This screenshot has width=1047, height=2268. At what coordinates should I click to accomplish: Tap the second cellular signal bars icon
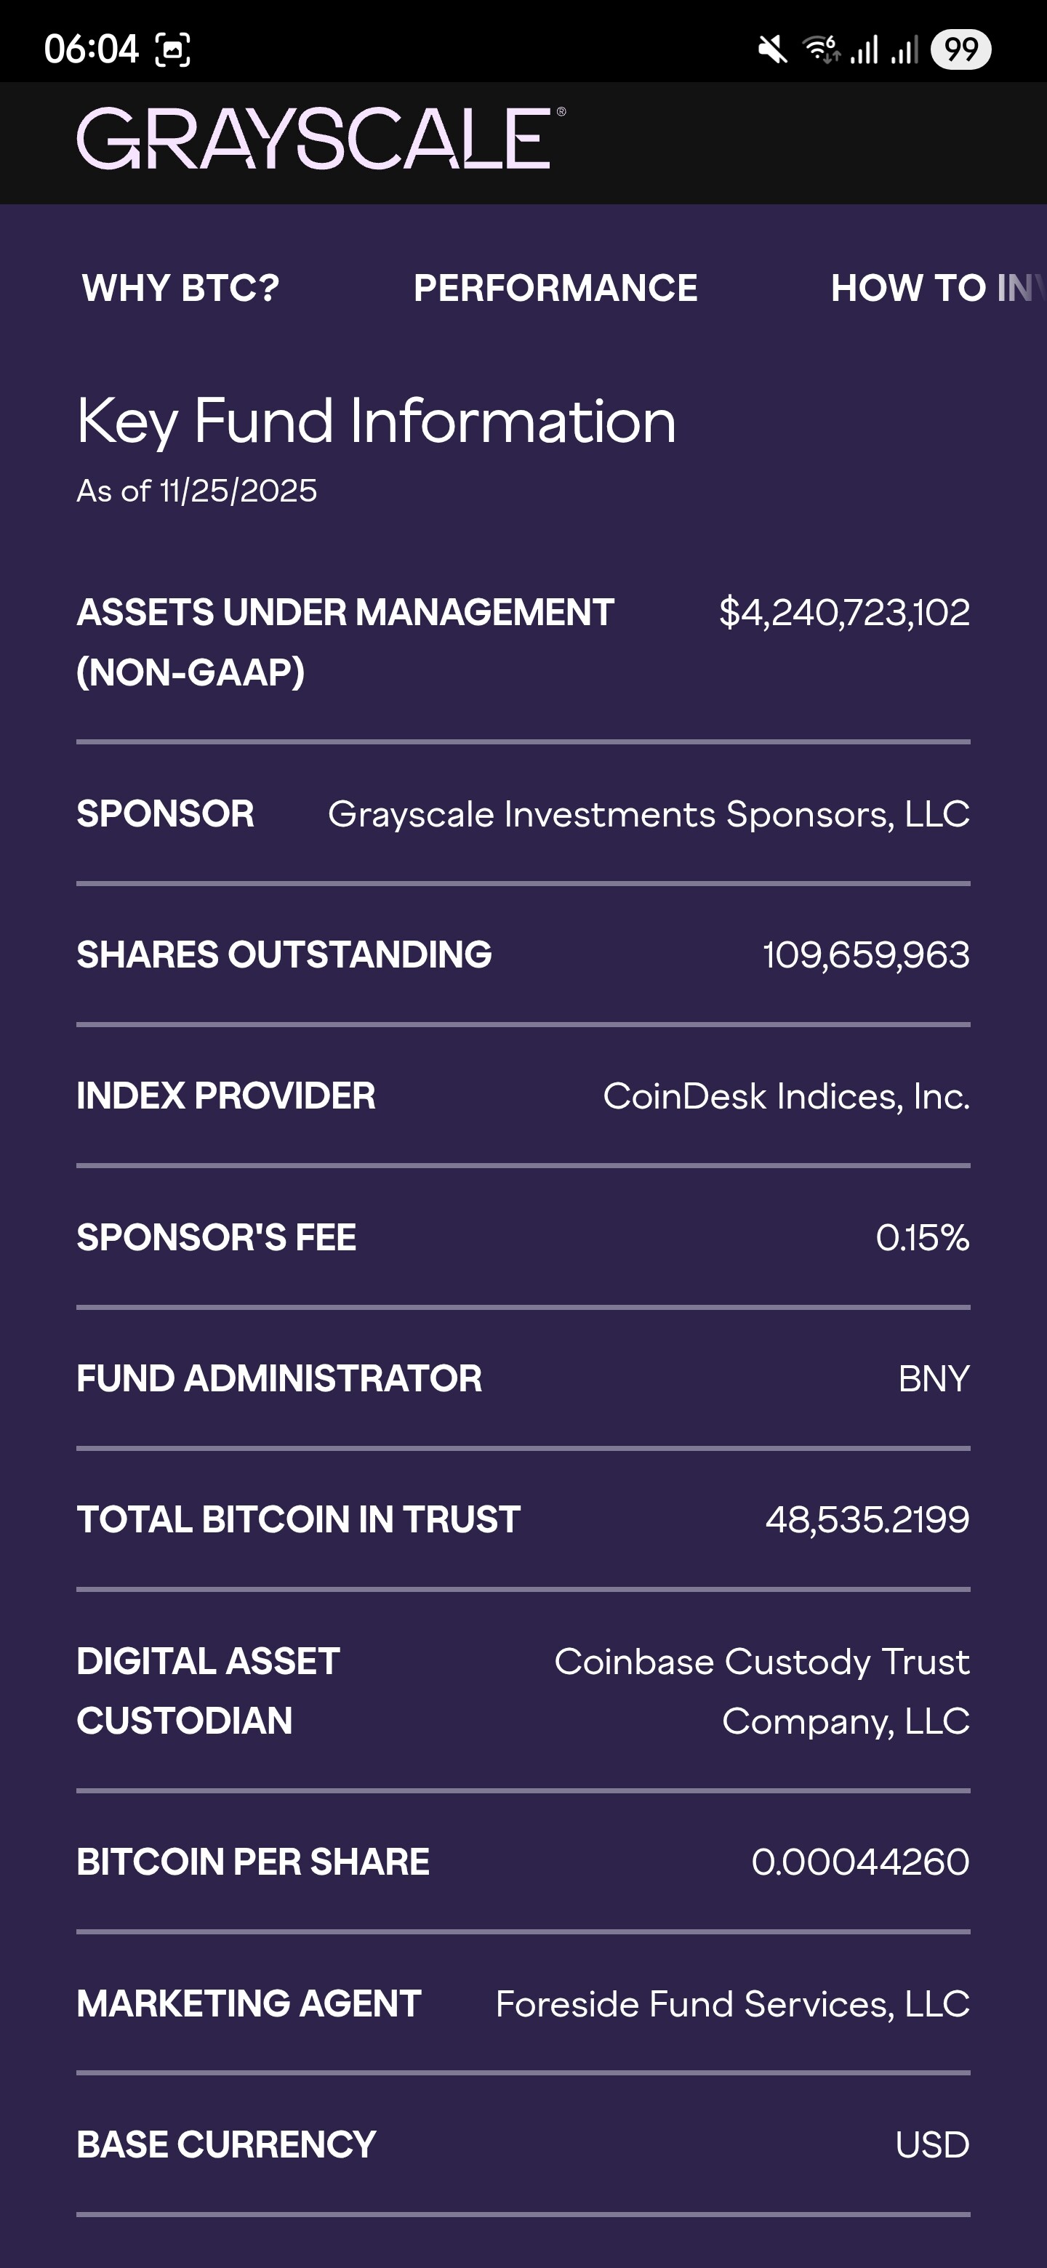(x=905, y=49)
